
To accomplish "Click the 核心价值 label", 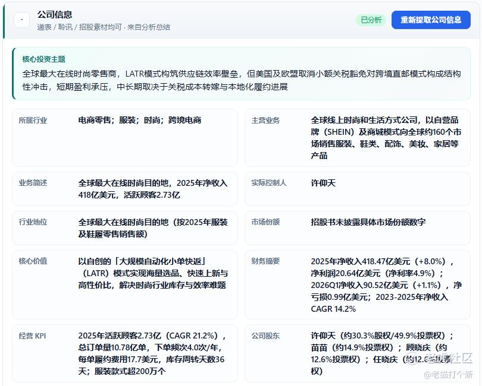I will coord(33,261).
